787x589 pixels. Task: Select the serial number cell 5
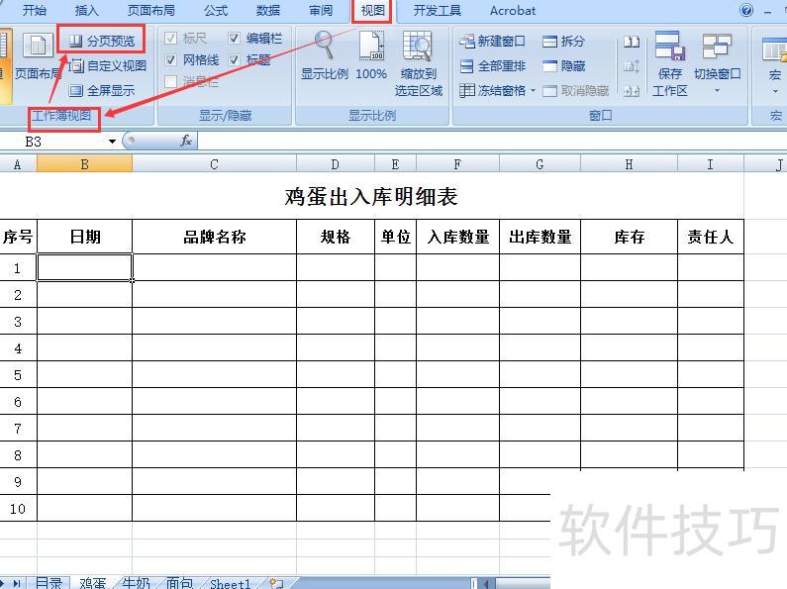18,375
